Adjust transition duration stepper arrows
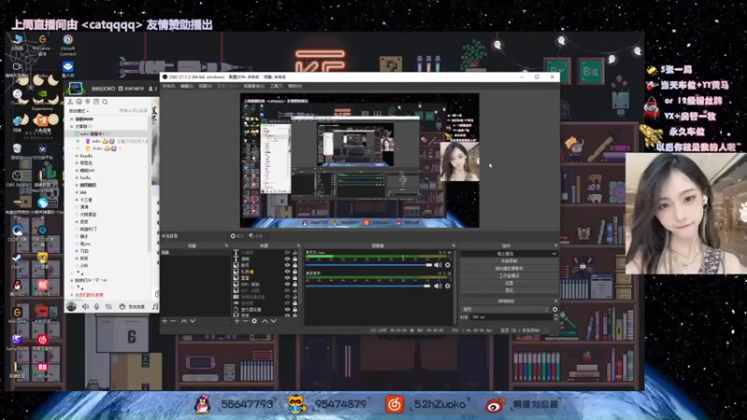The height and width of the screenshot is (420, 747). click(556, 316)
